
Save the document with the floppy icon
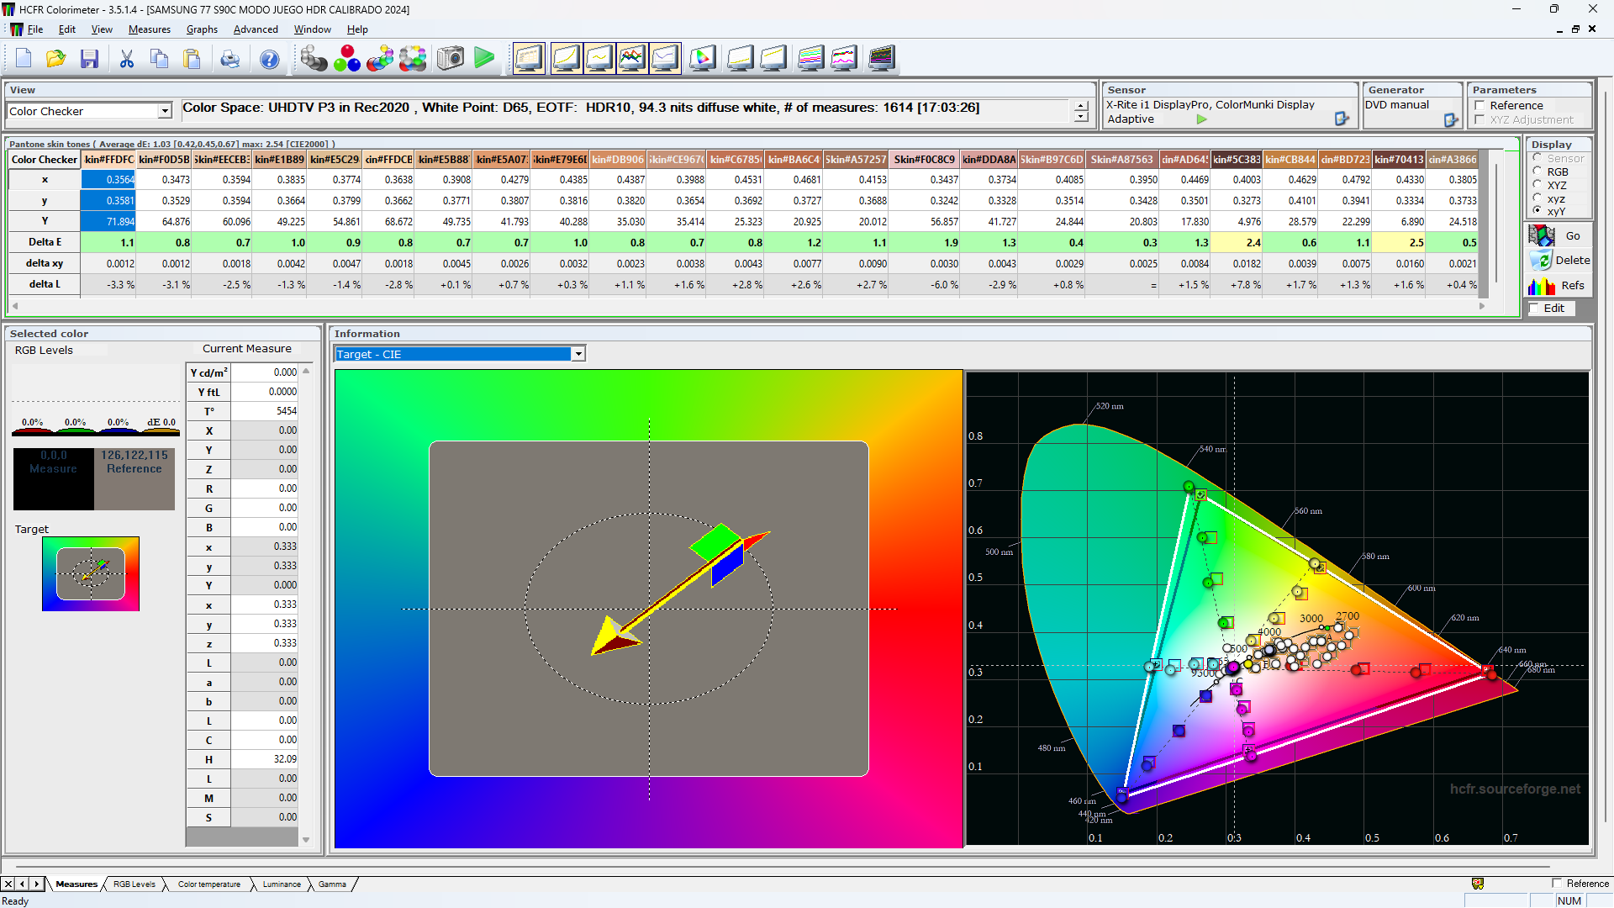click(x=89, y=59)
